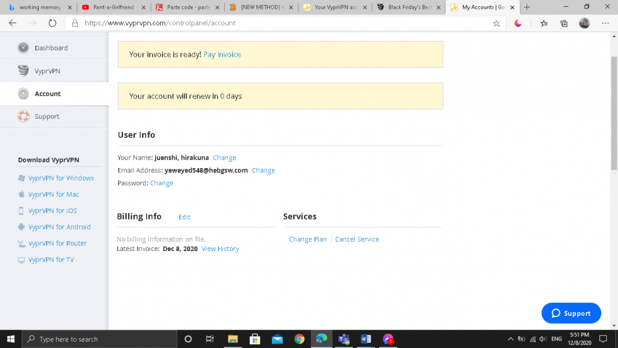
Task: Open the Edge settings and more menu
Action: tap(605, 23)
